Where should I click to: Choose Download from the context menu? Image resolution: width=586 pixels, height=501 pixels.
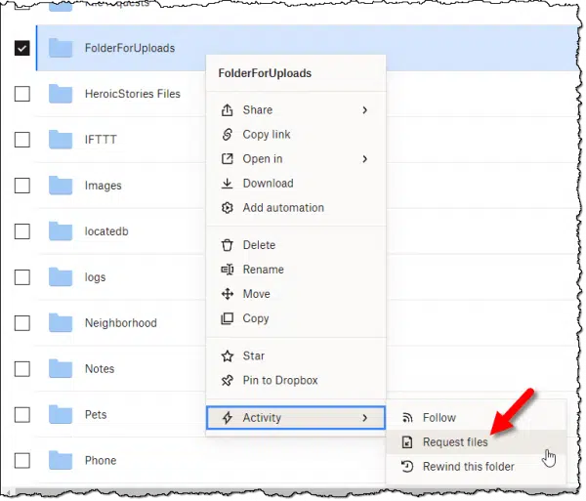pos(296,184)
